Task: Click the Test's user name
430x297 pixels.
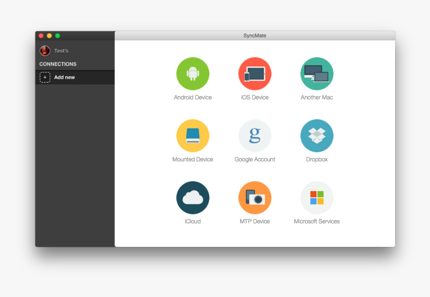Action: [x=61, y=50]
